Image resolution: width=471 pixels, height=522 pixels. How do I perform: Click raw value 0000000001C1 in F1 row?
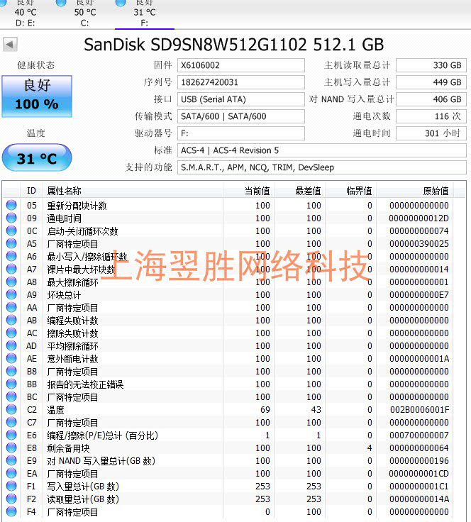click(x=419, y=487)
